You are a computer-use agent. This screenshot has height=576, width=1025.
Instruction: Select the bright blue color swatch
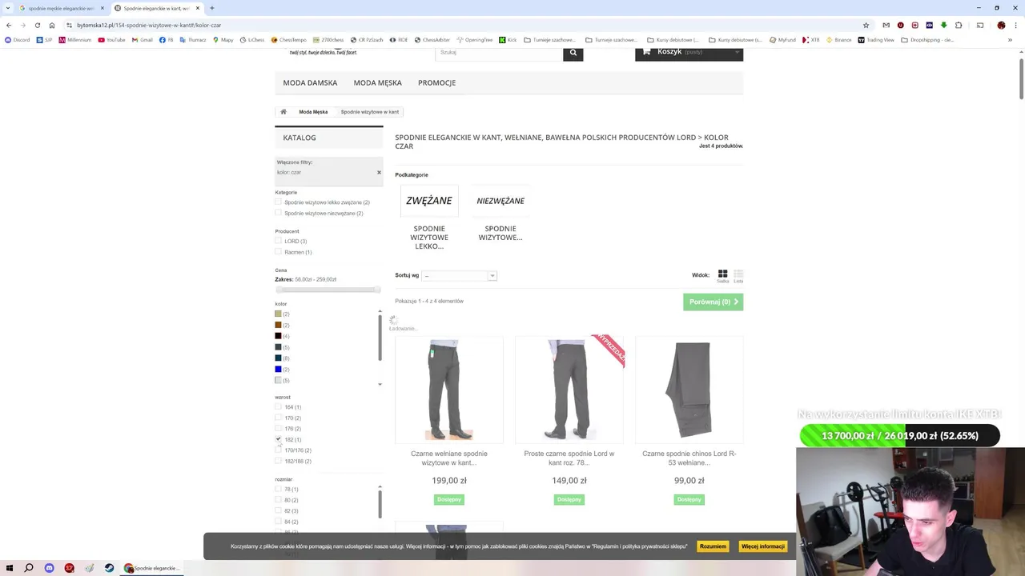pos(278,369)
